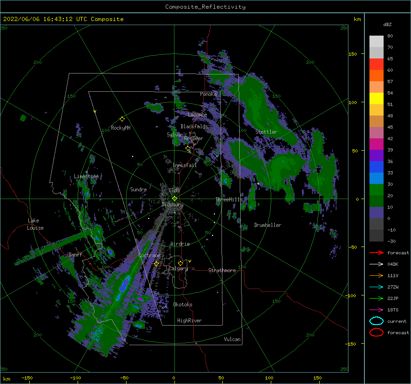The width and height of the screenshot is (411, 384).
Task: Click the magenta 18TS arrow legend icon
Action: coord(376,310)
